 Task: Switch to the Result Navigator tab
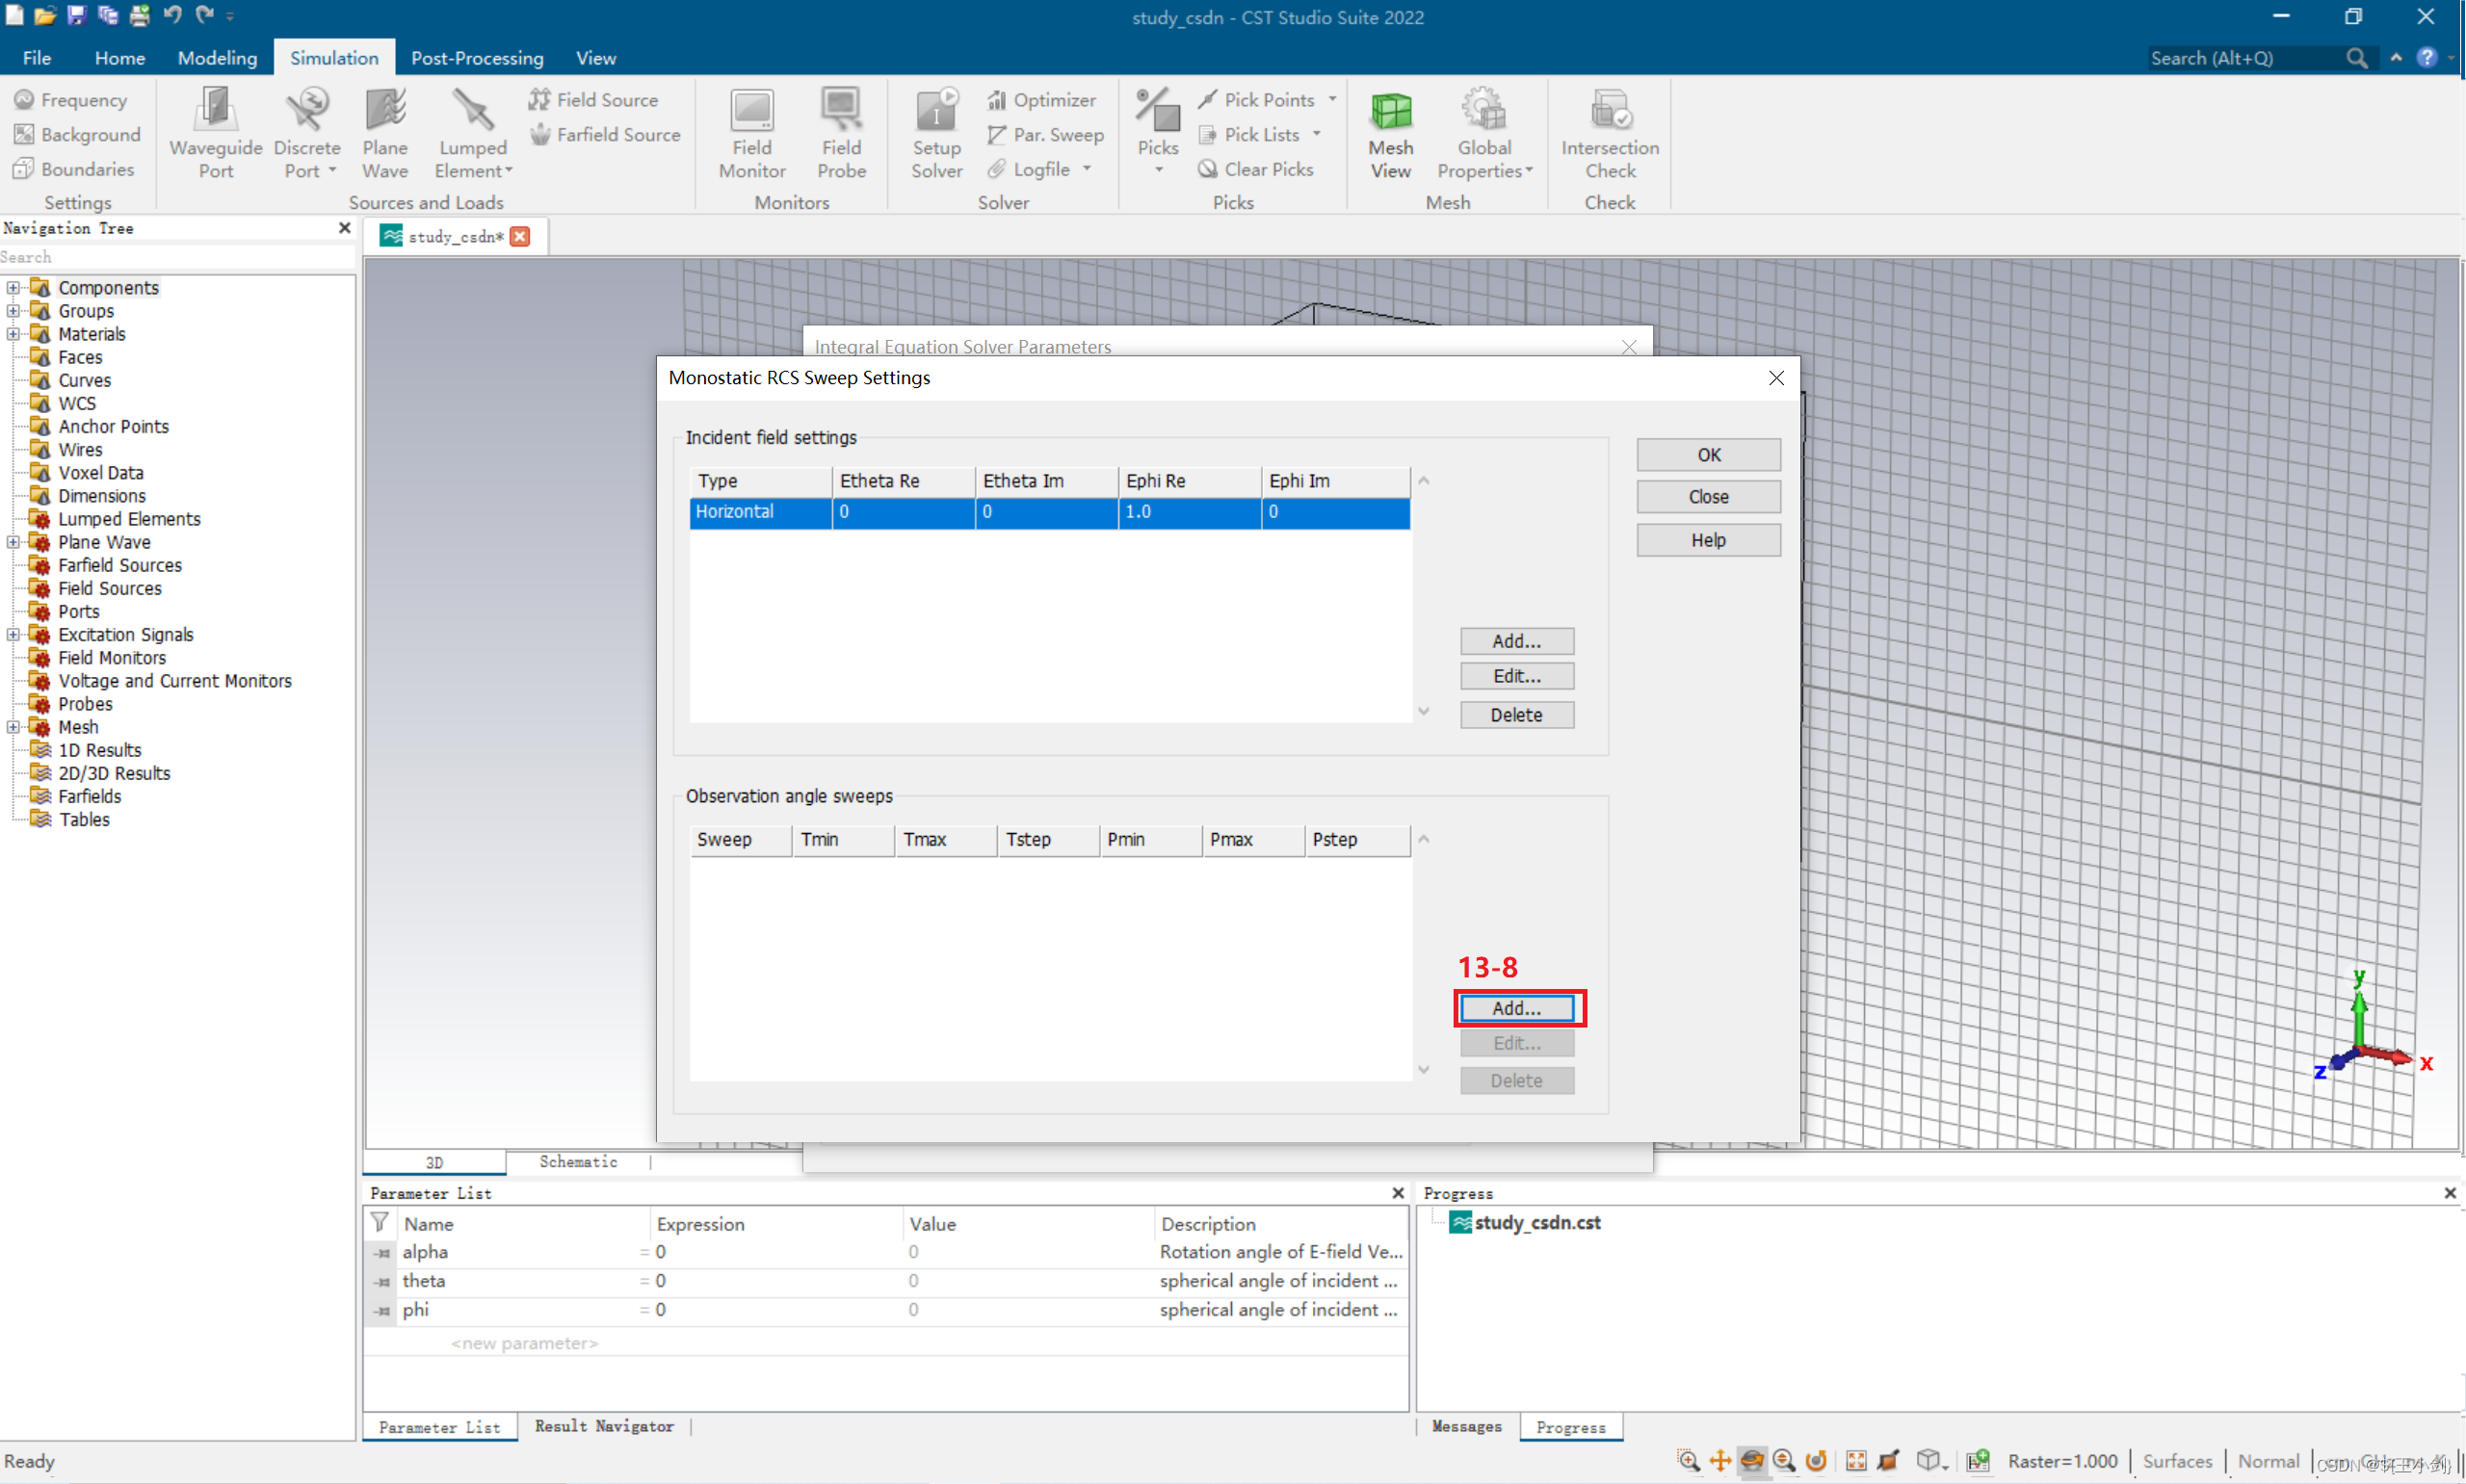coord(604,1426)
